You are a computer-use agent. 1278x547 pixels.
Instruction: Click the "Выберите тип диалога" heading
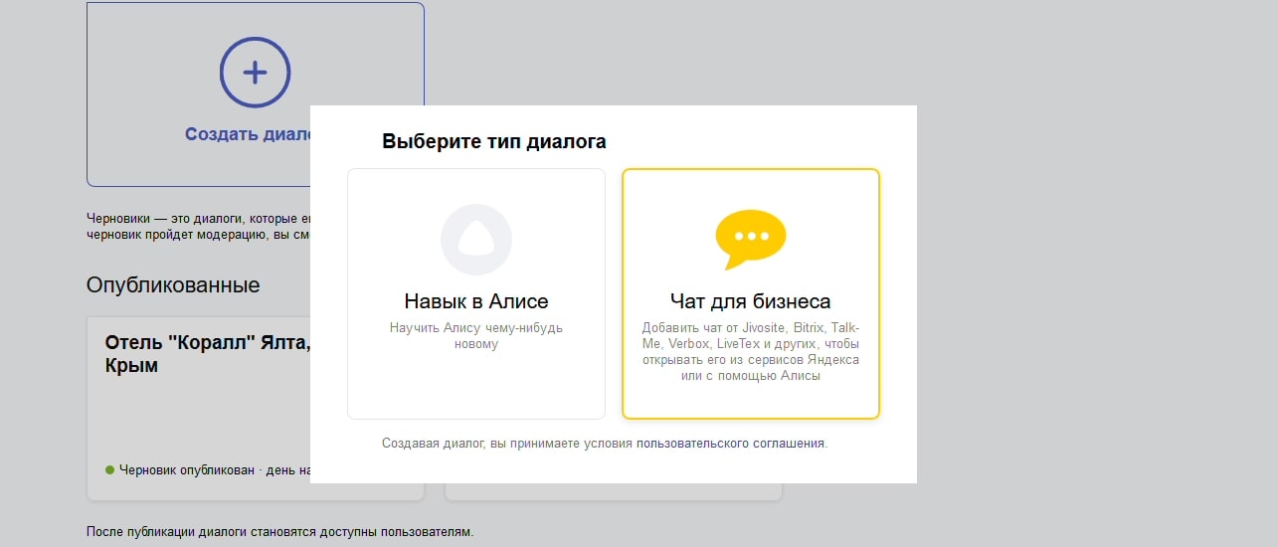point(494,141)
